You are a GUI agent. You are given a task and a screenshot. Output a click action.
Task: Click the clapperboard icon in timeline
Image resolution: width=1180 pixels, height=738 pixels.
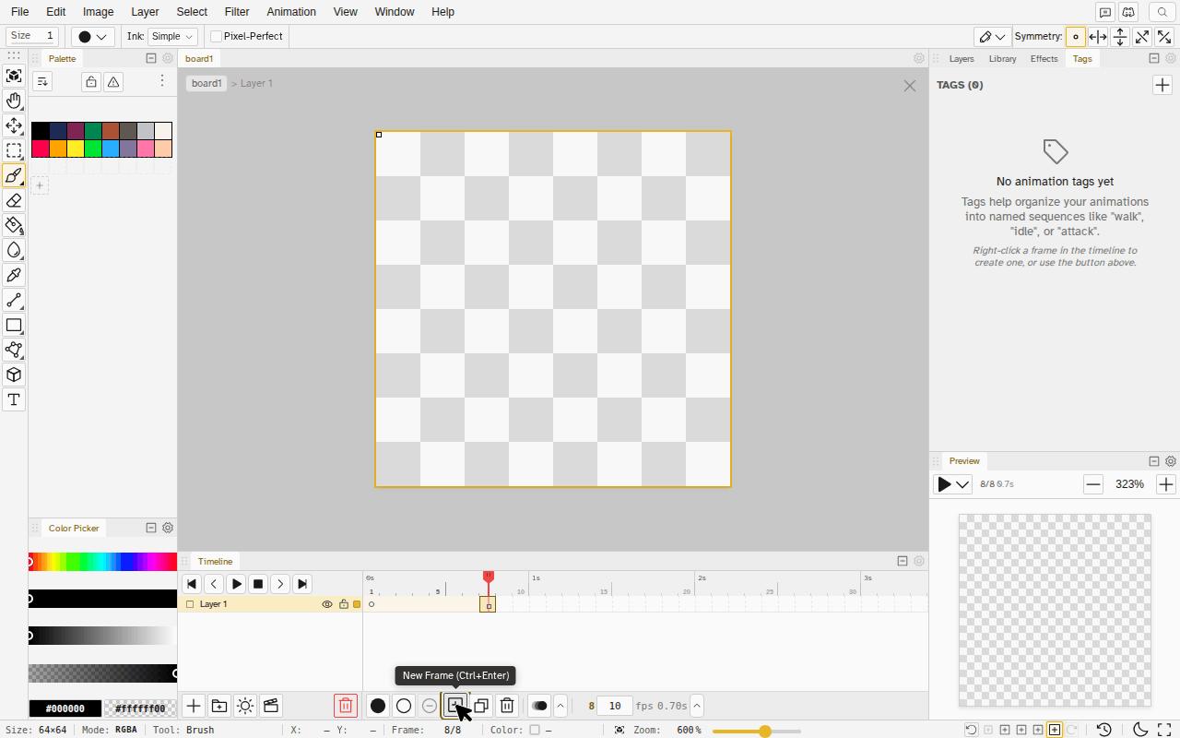(271, 706)
